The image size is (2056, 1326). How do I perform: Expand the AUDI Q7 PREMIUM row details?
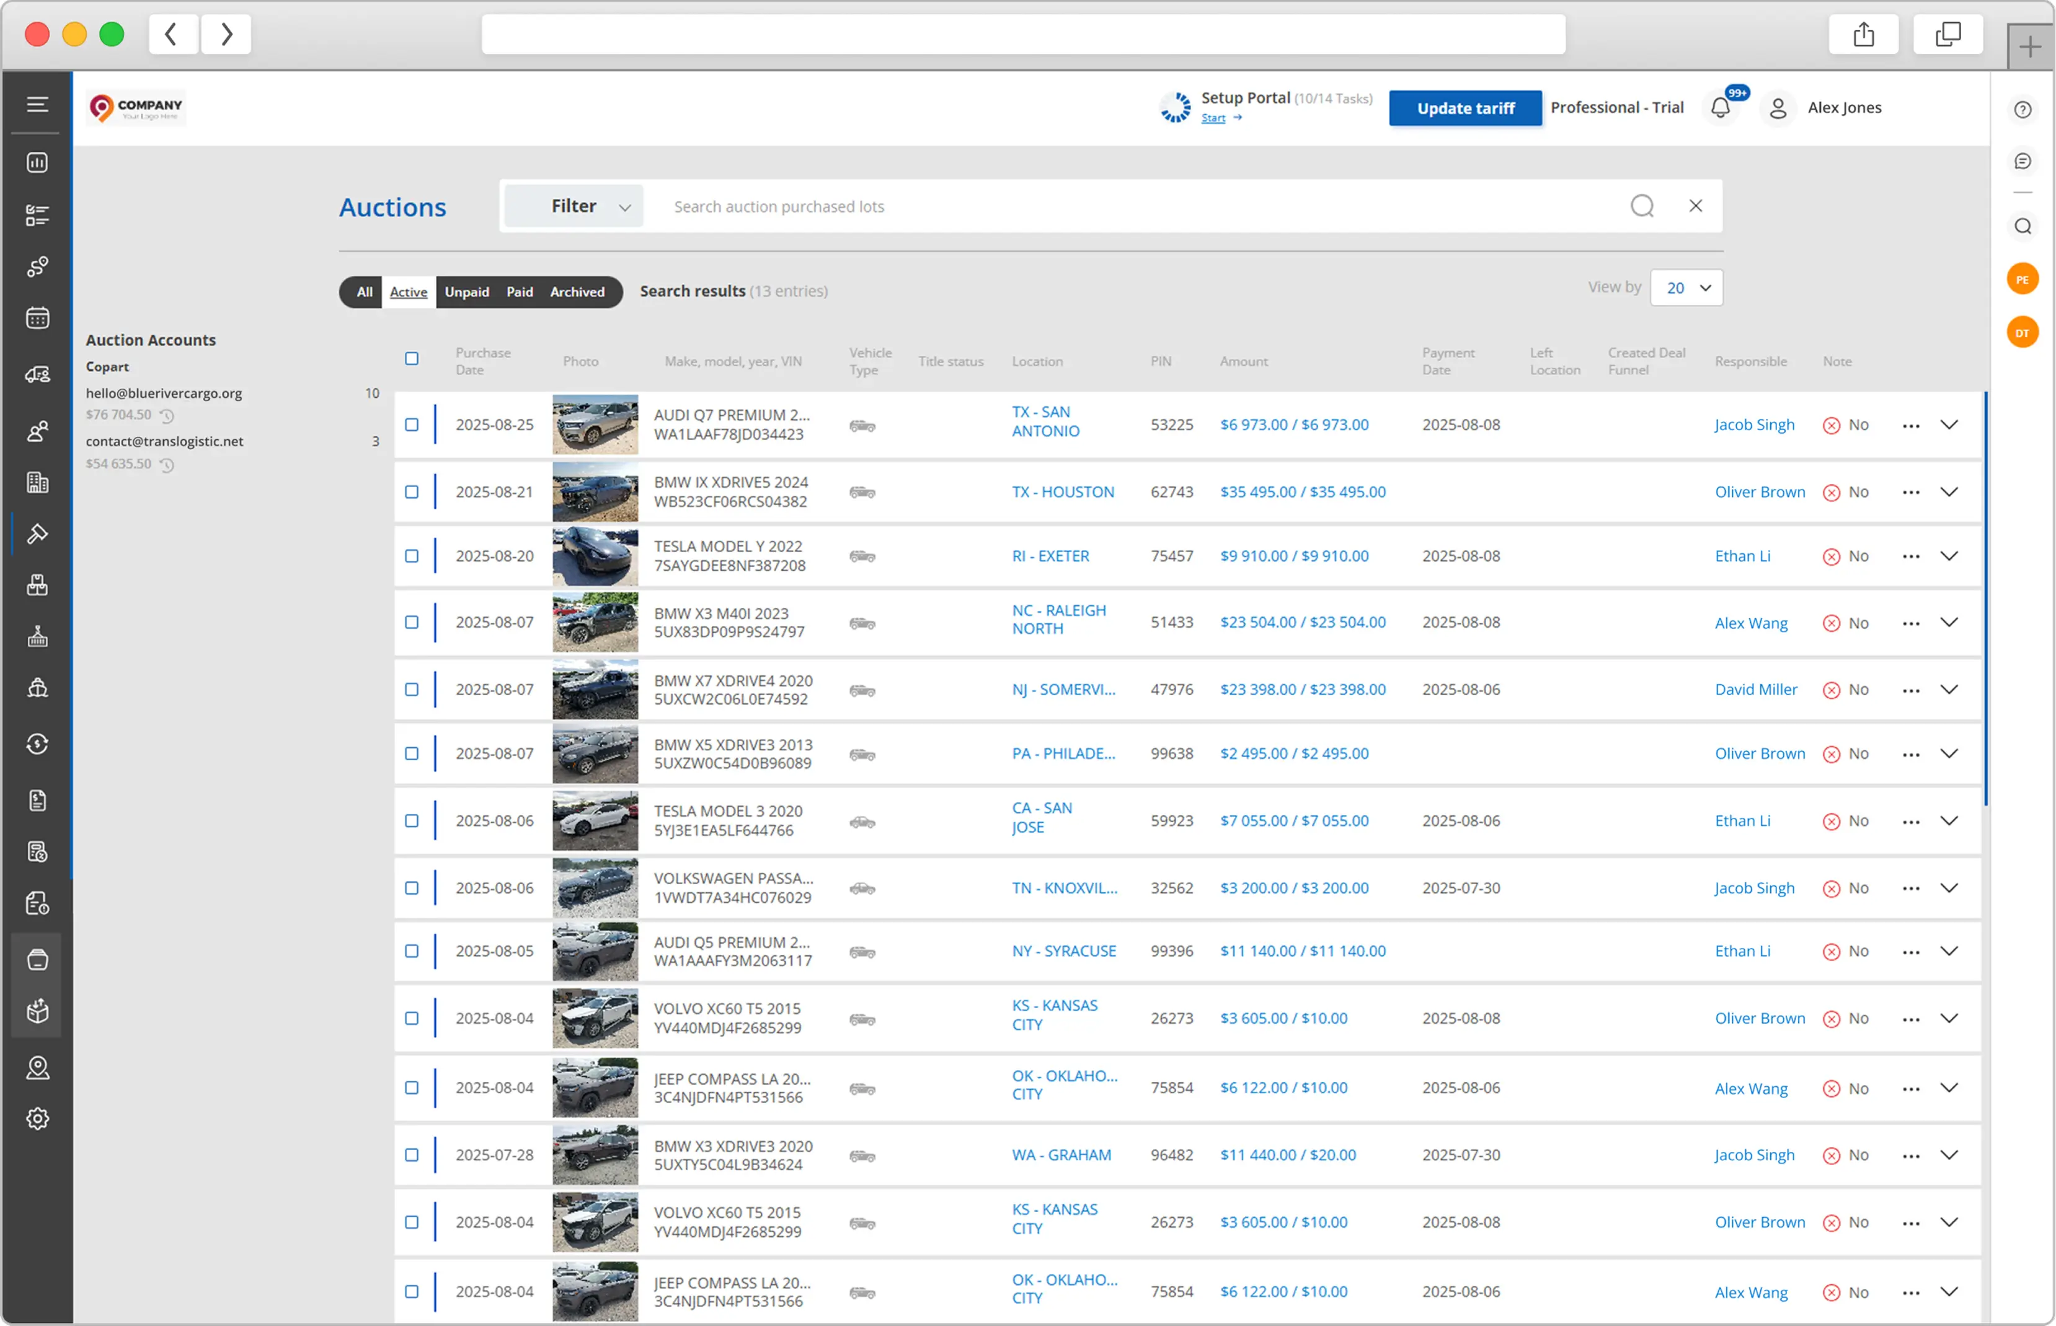click(x=1948, y=425)
